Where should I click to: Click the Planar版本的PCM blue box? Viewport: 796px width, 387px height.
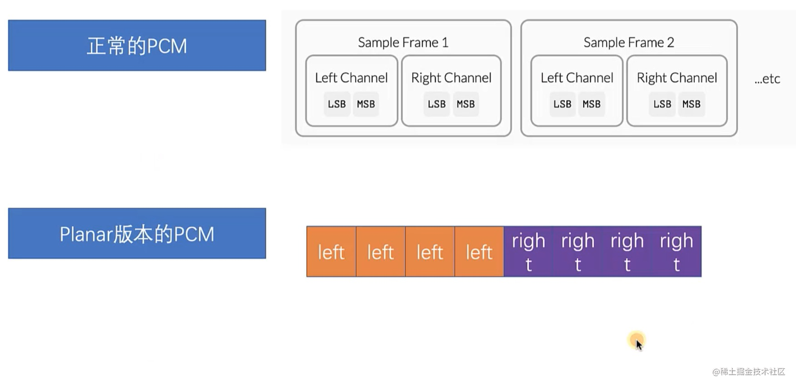(x=137, y=233)
